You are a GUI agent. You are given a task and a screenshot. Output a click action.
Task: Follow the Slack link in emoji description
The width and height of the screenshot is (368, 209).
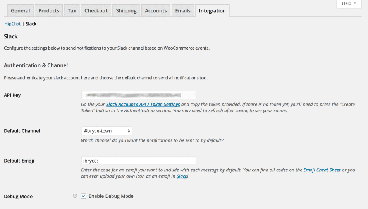182,176
